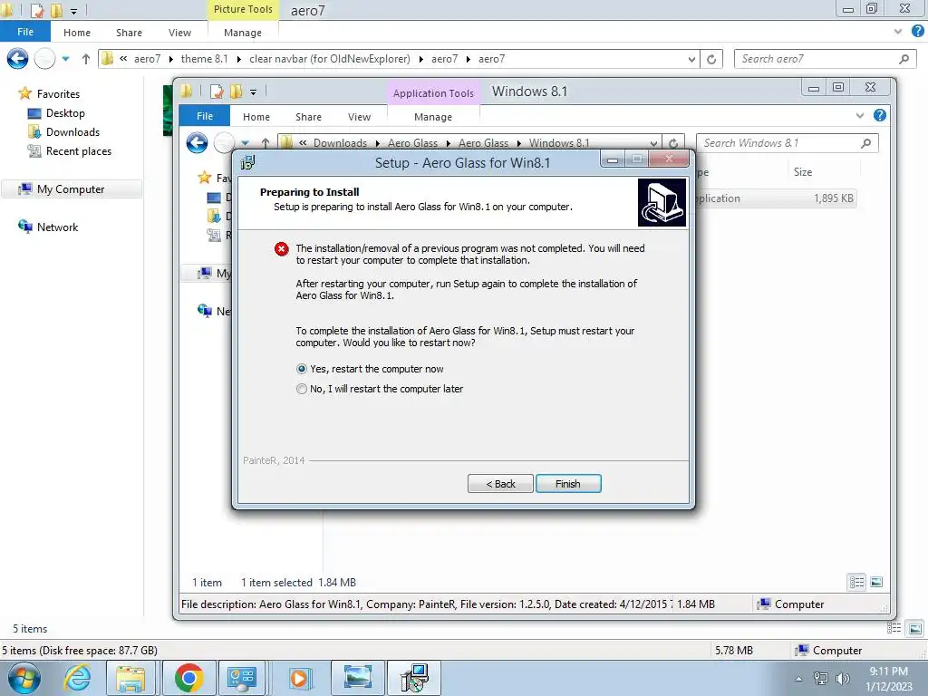Open quick access toolbar dropdown in aero7 window

(x=74, y=11)
